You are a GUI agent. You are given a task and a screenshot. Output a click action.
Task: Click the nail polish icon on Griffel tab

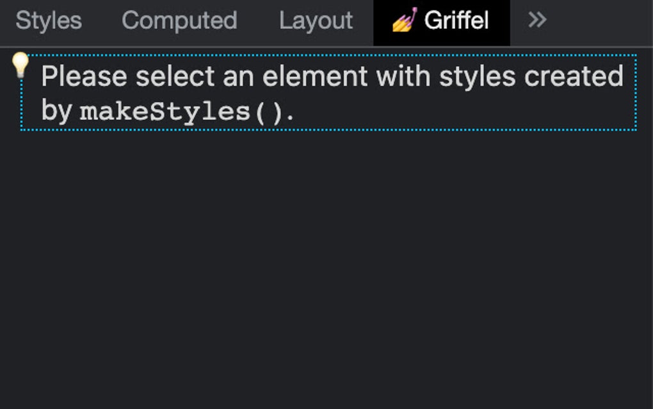tap(405, 21)
